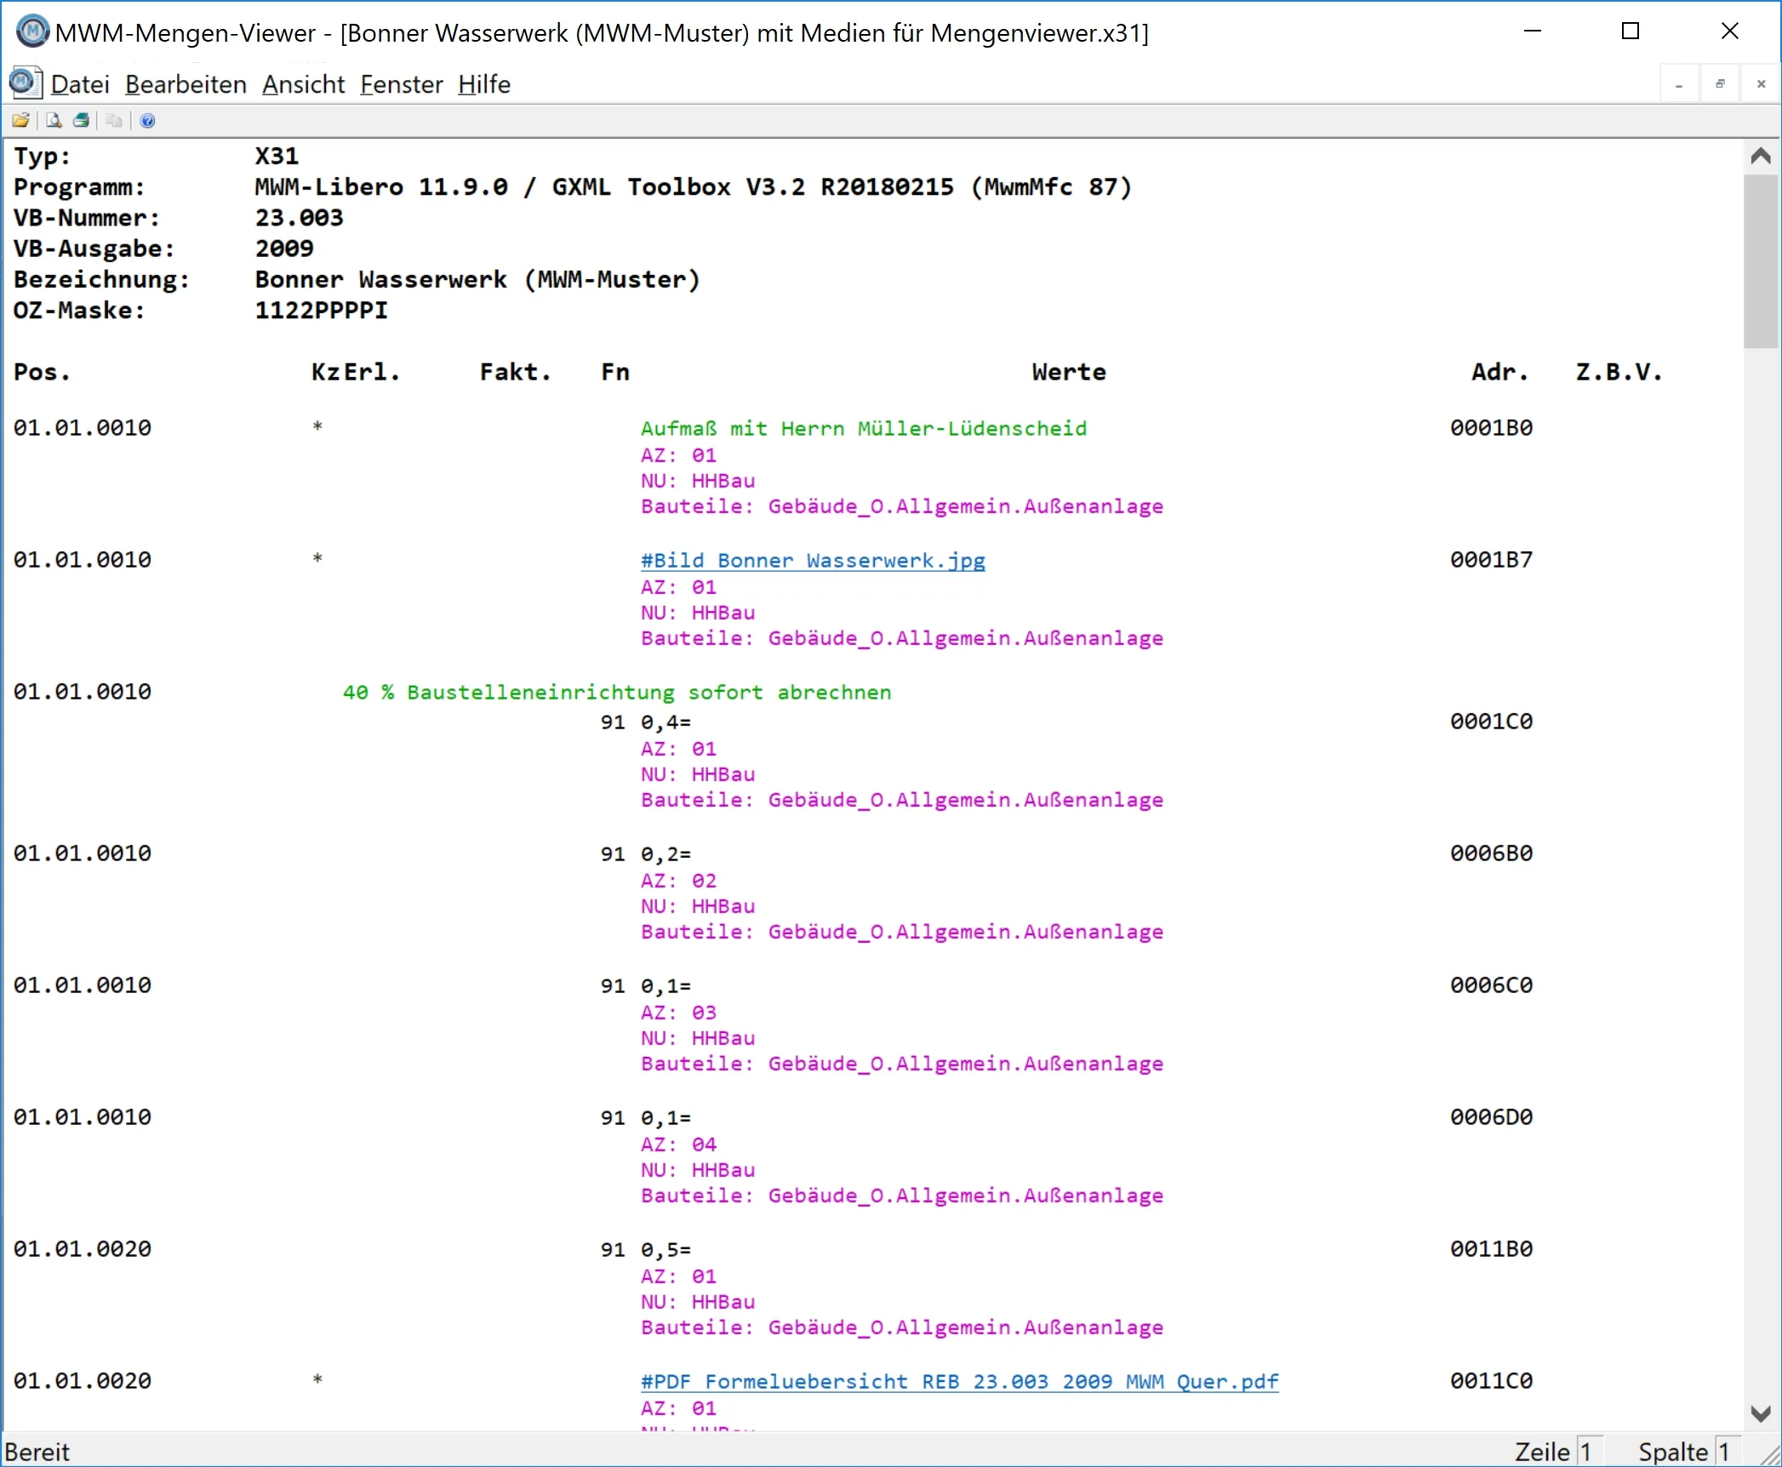Viewport: 1782px width, 1467px height.
Task: Click the scroll down arrow
Action: tap(1761, 1413)
